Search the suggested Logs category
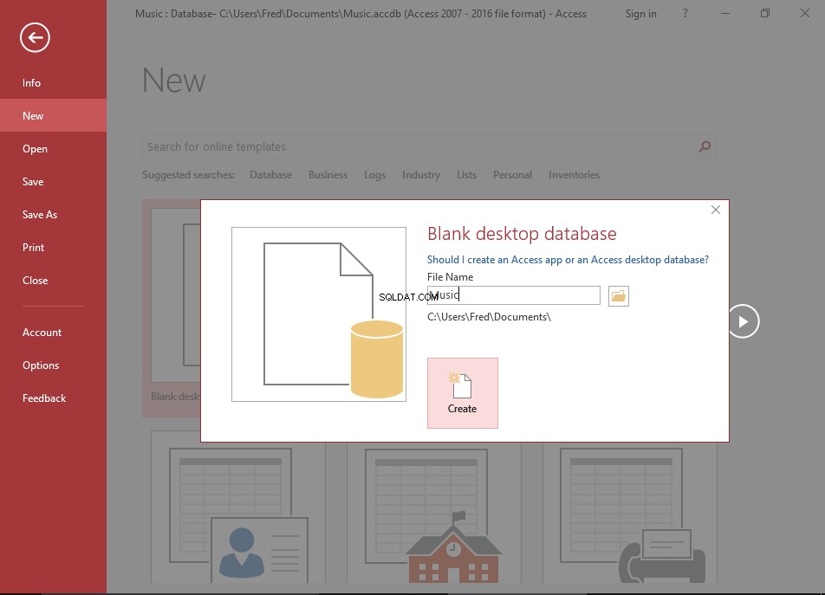Viewport: 825px width, 595px height. pyautogui.click(x=374, y=175)
